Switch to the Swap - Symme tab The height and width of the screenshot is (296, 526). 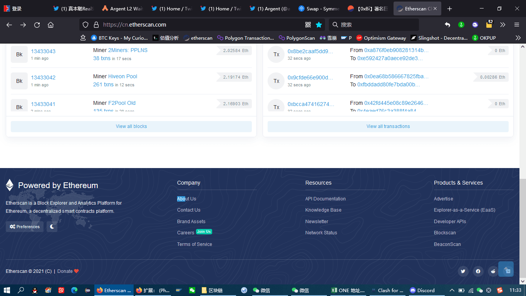[318, 8]
